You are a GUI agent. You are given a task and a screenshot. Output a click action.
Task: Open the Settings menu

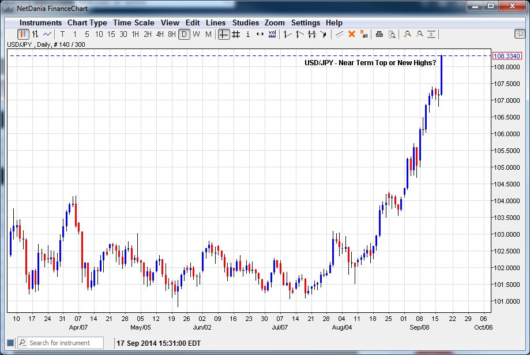tap(306, 23)
